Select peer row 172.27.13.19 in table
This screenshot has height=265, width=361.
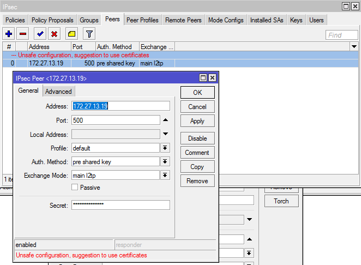coord(180,63)
